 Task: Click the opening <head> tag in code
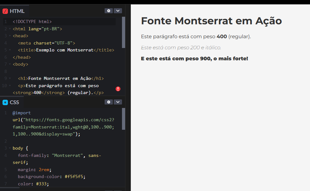(x=21, y=36)
